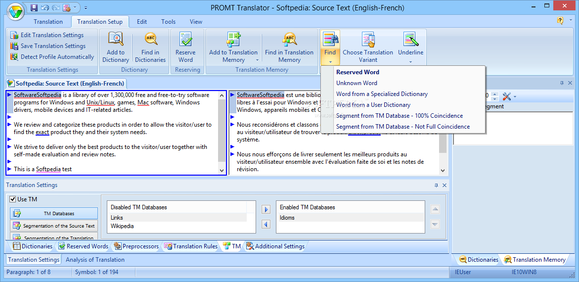Switch to the Translation ribbon tab
Image resolution: width=579 pixels, height=282 pixels.
point(48,21)
